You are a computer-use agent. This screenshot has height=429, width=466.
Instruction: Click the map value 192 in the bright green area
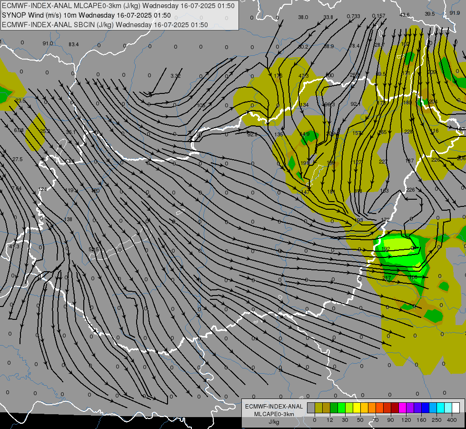click(x=386, y=249)
